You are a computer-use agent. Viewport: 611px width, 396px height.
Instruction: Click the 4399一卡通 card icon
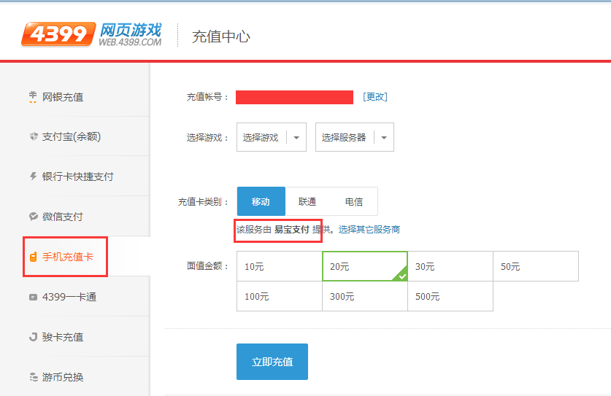tap(34, 297)
